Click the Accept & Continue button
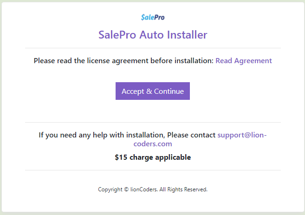Screen dimensions: 305x215 tap(153, 91)
